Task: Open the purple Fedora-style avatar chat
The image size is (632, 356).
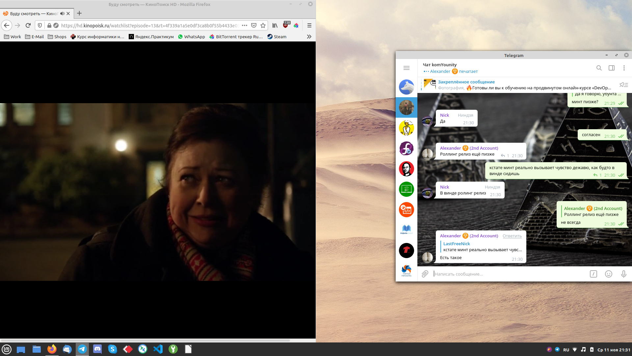Action: coord(407,148)
